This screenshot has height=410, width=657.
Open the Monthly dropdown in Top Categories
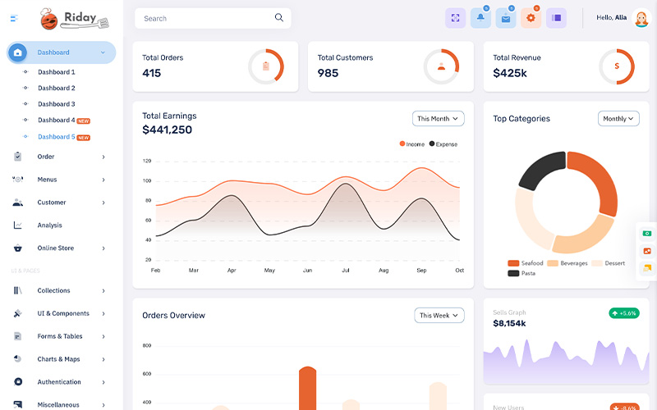click(618, 119)
